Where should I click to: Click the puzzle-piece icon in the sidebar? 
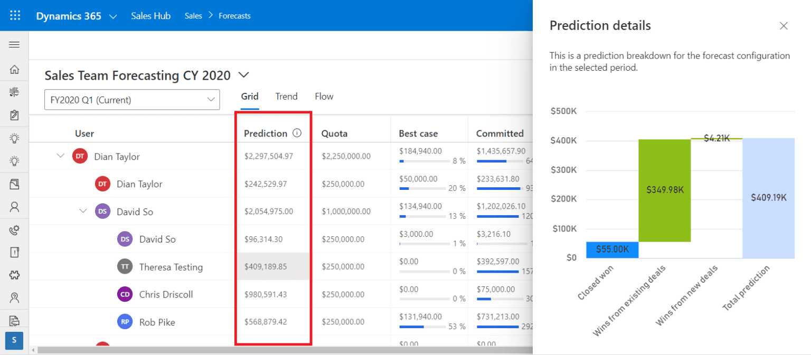click(x=14, y=274)
